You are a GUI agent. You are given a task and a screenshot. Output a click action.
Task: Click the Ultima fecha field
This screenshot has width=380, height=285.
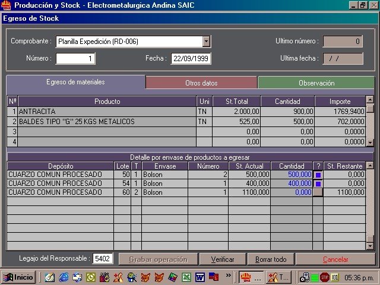click(x=343, y=59)
